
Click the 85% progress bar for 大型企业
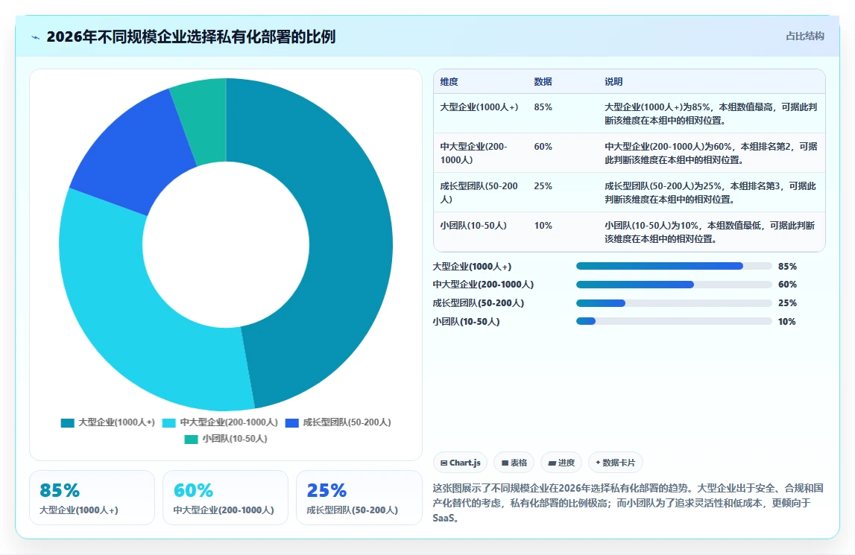674,266
